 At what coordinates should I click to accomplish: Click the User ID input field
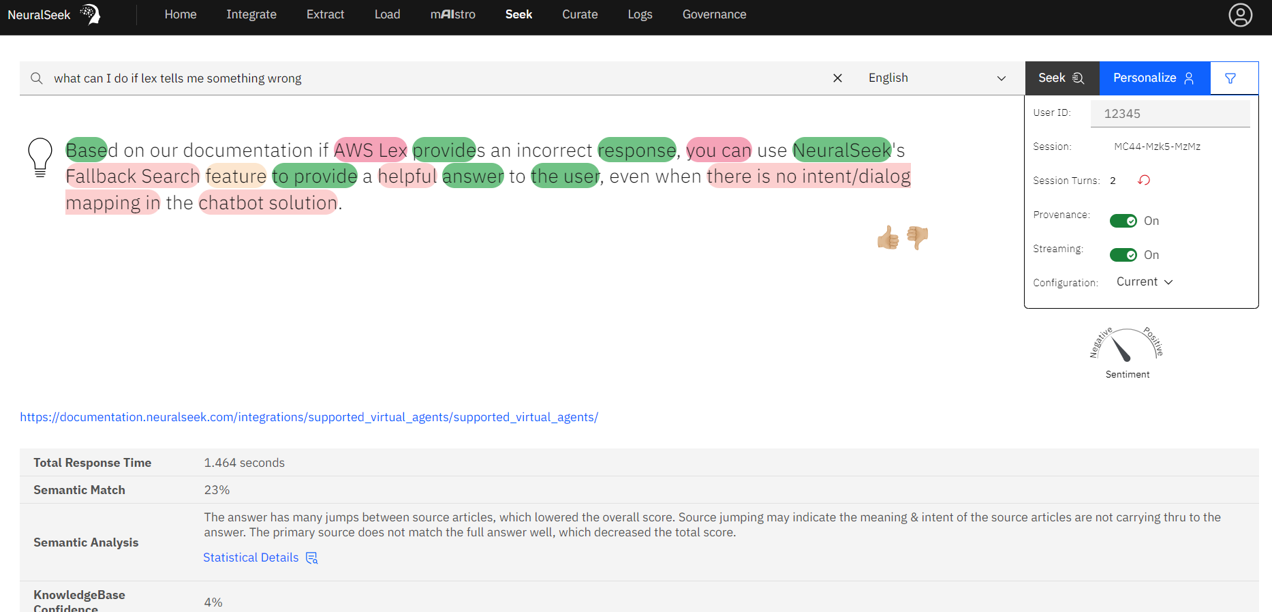tap(1170, 114)
